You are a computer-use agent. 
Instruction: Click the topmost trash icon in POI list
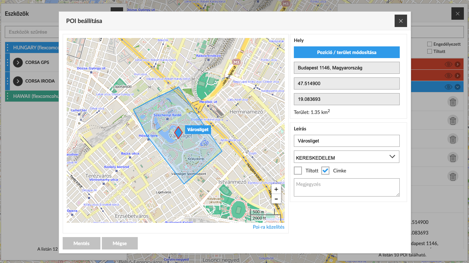pyautogui.click(x=453, y=102)
